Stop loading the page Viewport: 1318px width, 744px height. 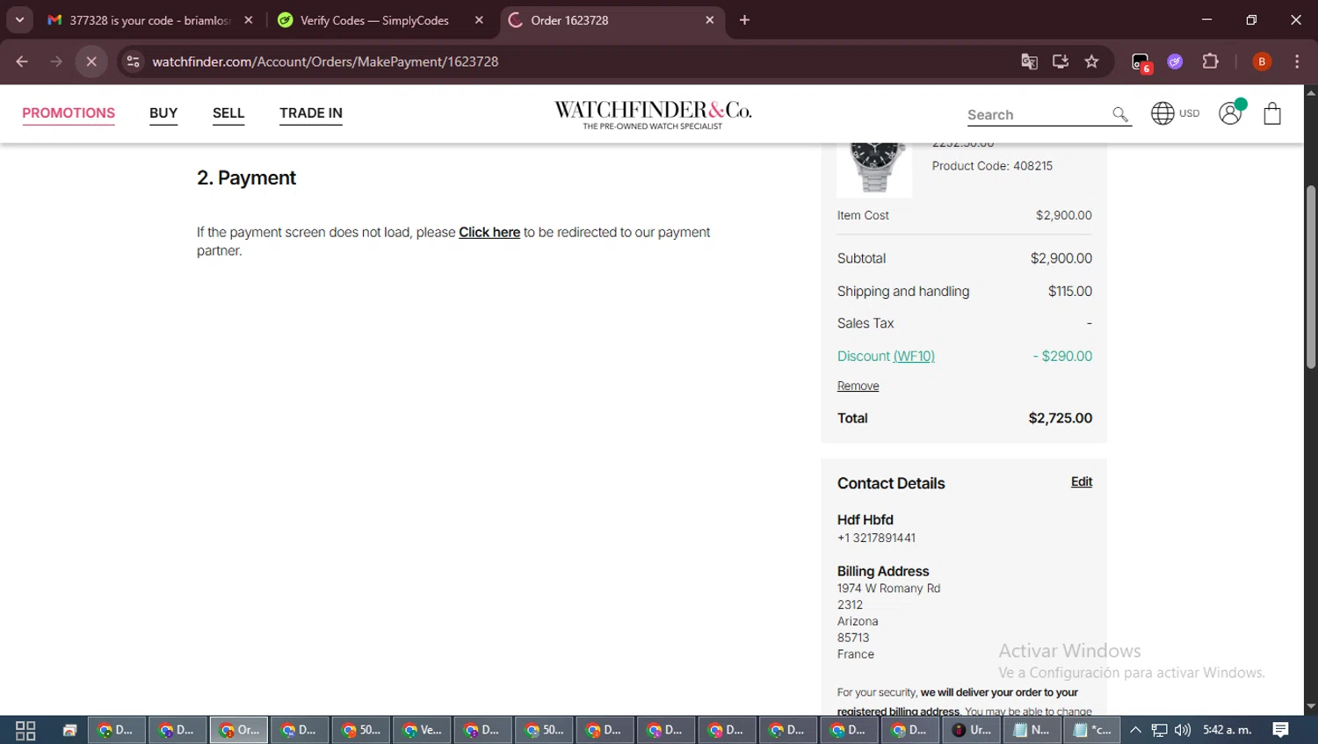(x=91, y=61)
